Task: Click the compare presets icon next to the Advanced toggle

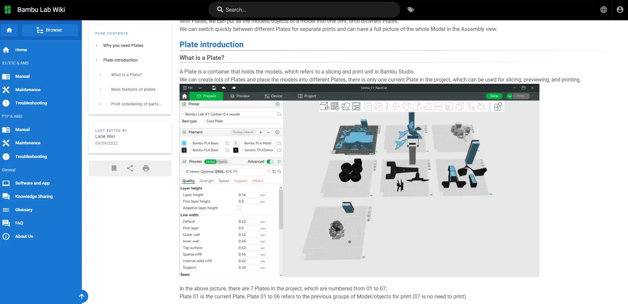Action: (x=279, y=162)
